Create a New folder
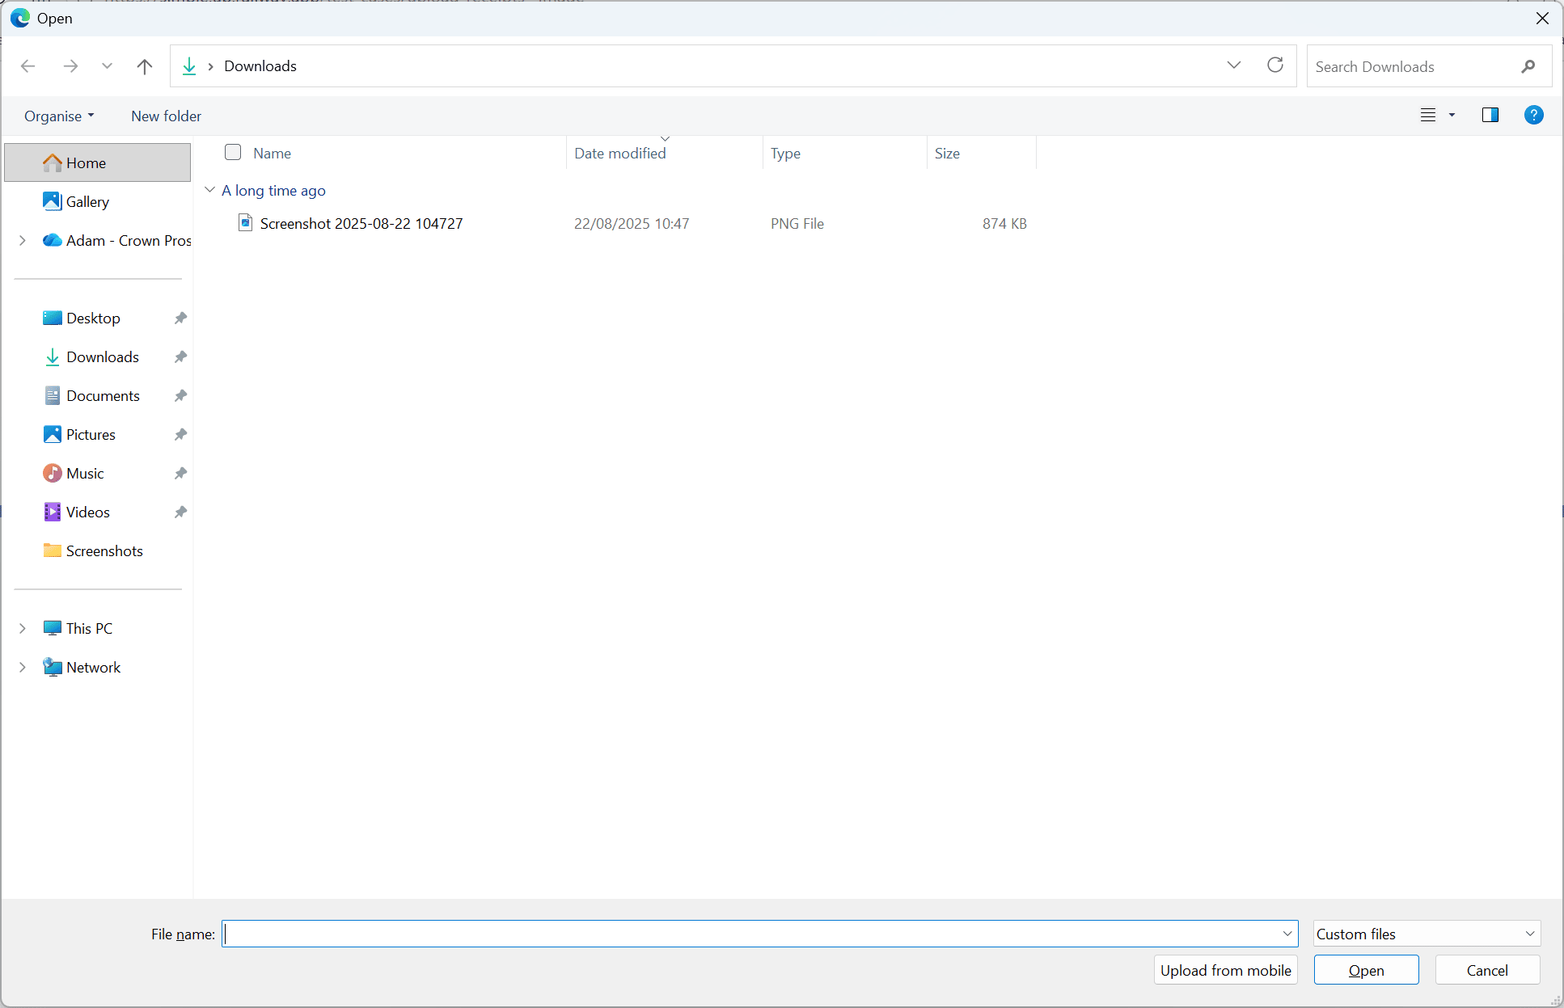1564x1008 pixels. [x=166, y=116]
